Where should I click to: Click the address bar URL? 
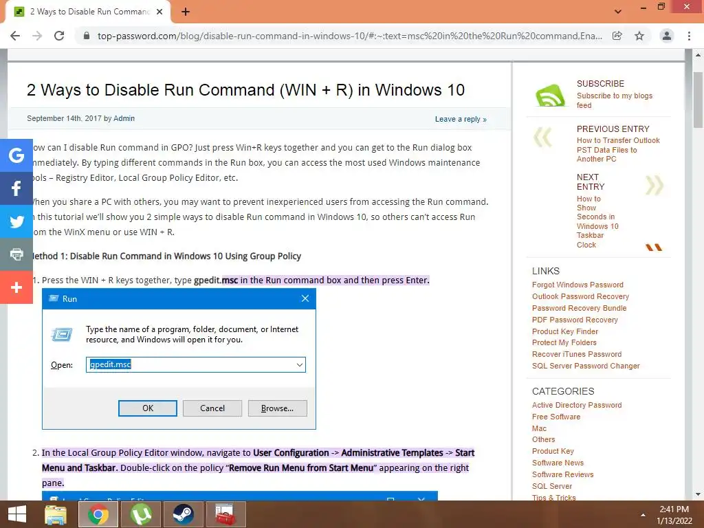point(350,36)
